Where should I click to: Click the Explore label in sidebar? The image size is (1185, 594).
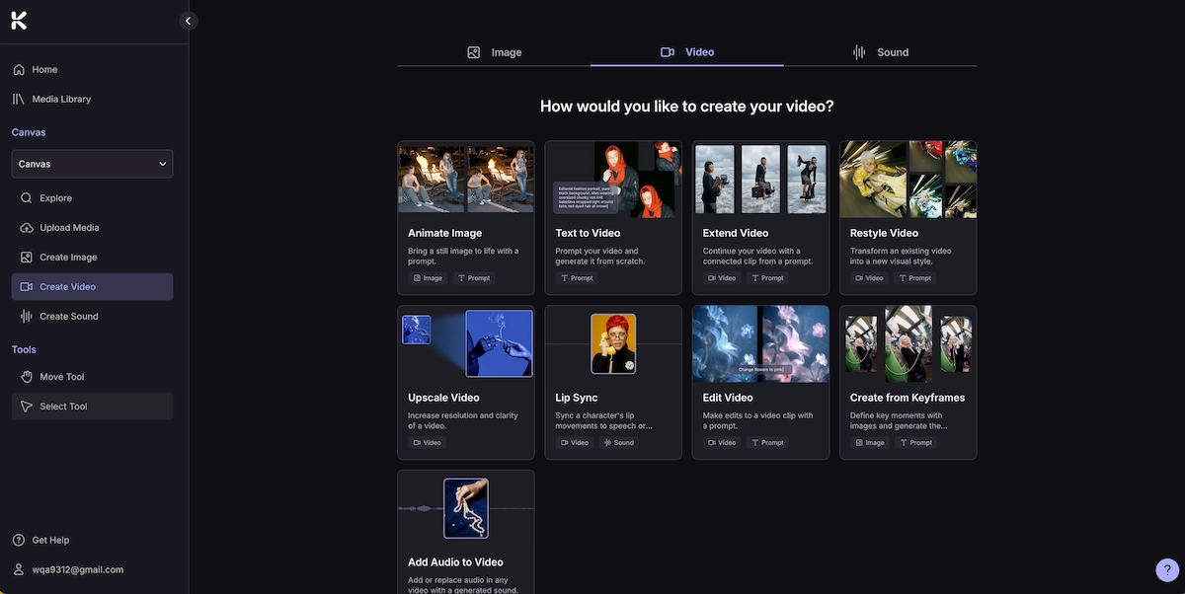(x=56, y=198)
